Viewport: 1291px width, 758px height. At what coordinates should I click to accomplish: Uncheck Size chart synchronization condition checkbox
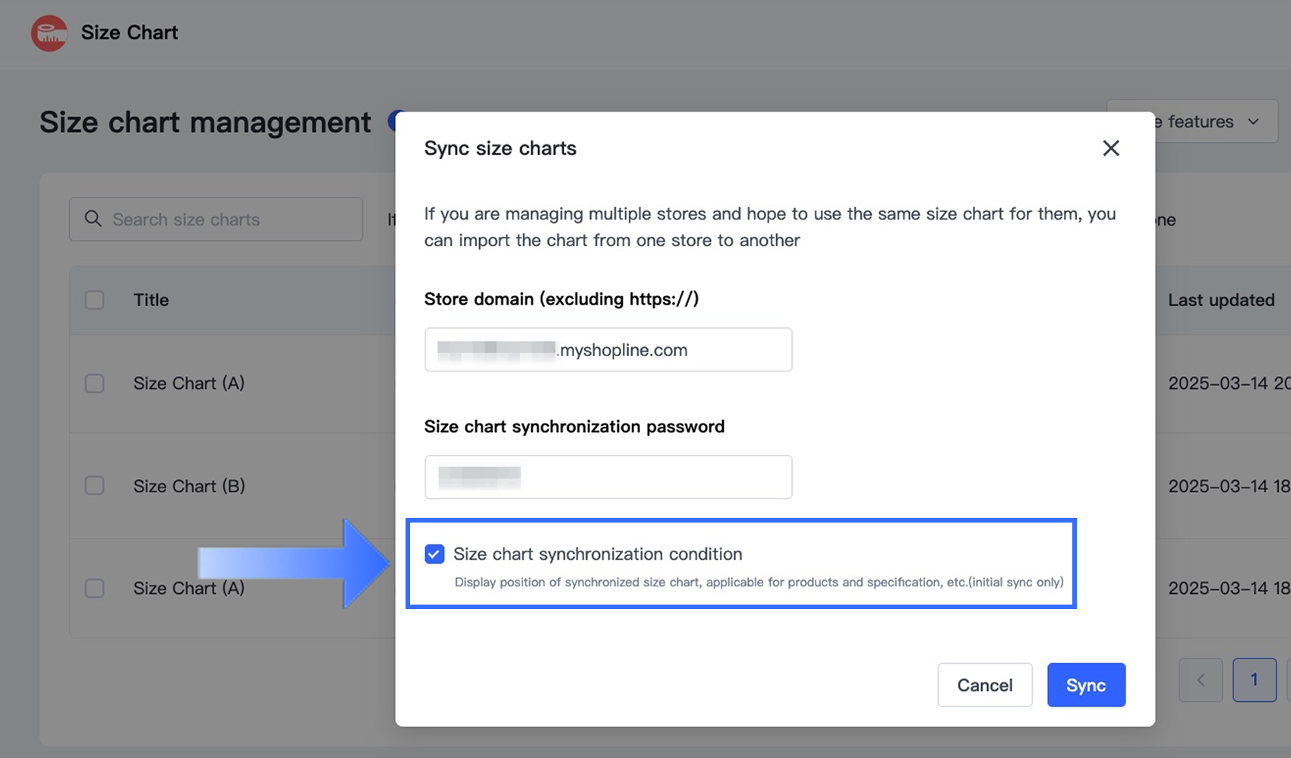click(434, 554)
